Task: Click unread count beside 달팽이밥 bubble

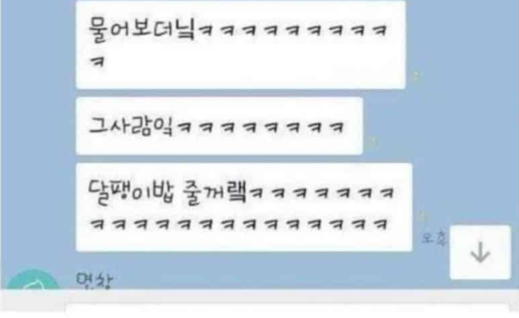Action: [x=423, y=216]
